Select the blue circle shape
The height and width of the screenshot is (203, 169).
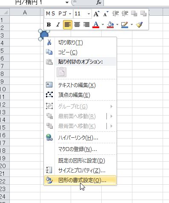tap(44, 35)
